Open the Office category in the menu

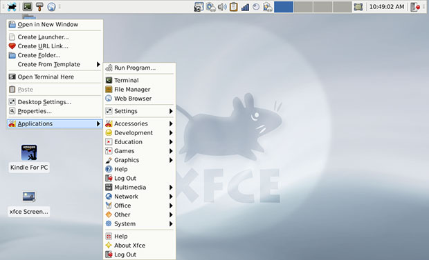[x=140, y=206]
